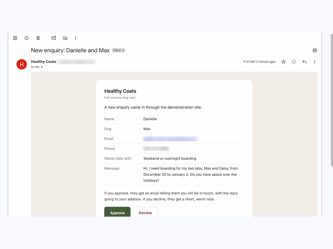Click the timestamp "11:37 AM (1 minute ago)"
This screenshot has height=249, width=333.
pyautogui.click(x=259, y=62)
